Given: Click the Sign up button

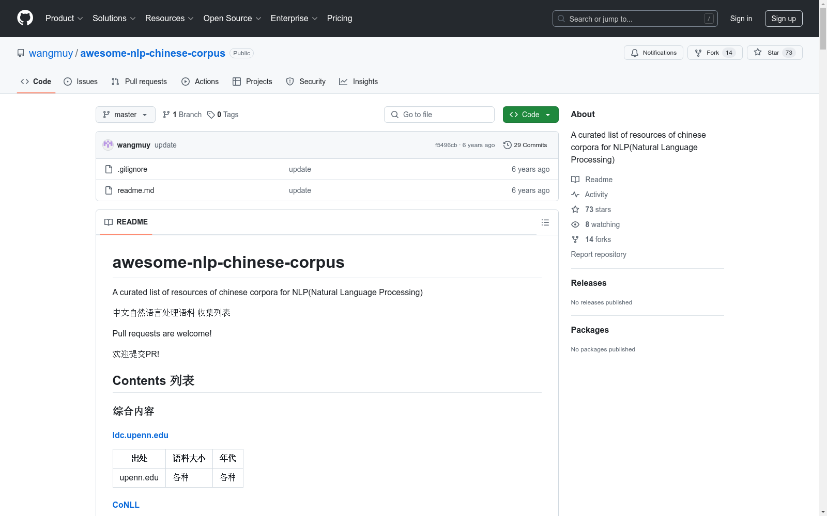Looking at the screenshot, I should [784, 19].
